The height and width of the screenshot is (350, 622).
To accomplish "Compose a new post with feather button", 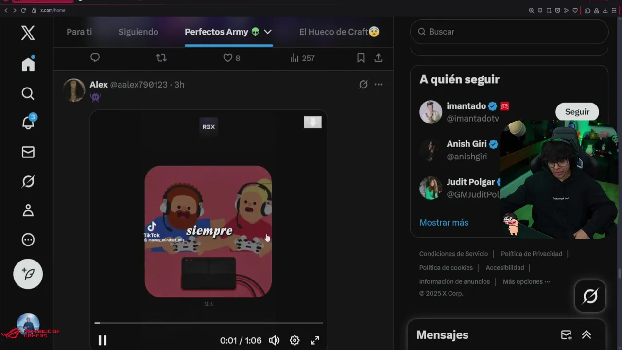I will [x=28, y=274].
